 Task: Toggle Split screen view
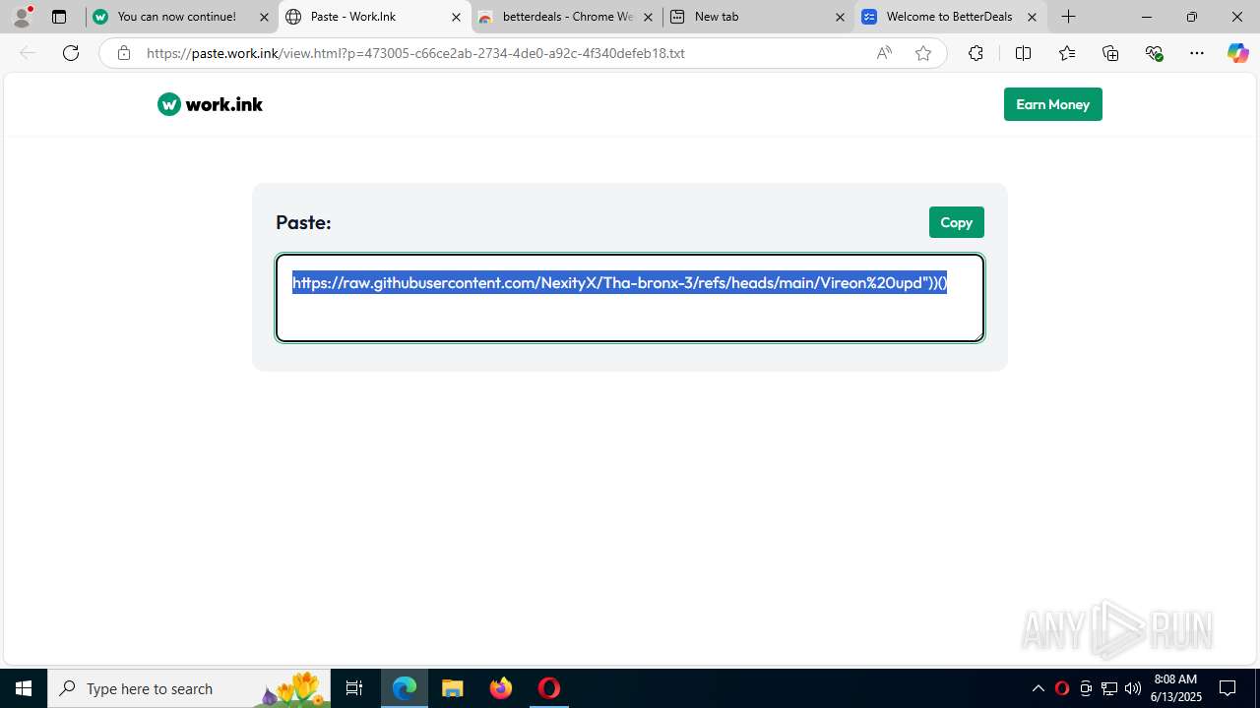pos(1023,53)
